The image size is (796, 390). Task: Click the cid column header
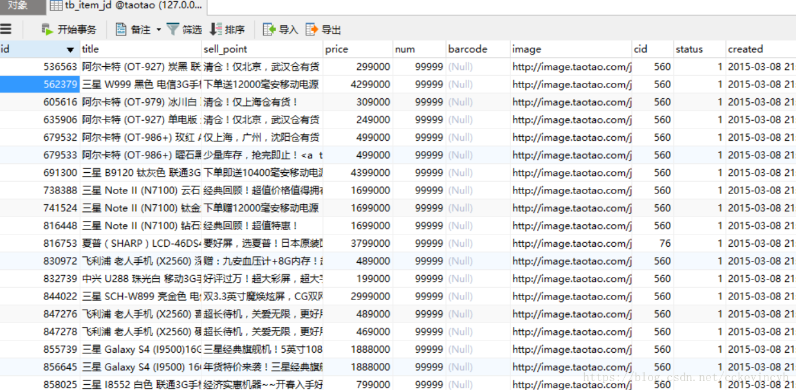tap(652, 49)
